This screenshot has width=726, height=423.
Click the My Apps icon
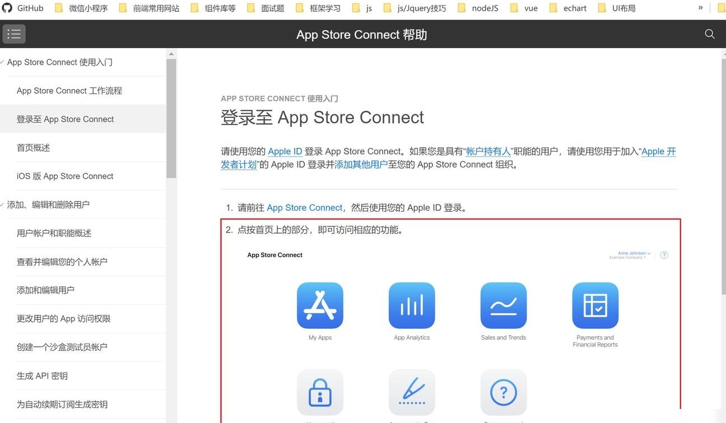tap(320, 305)
